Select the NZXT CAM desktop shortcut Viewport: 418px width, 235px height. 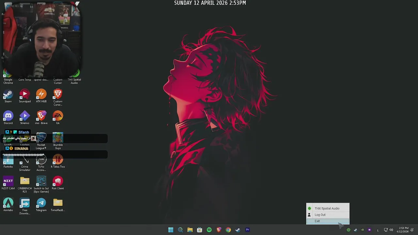coord(8,183)
